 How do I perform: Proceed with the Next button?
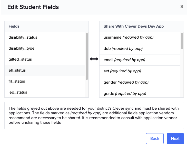pyautogui.click(x=175, y=139)
